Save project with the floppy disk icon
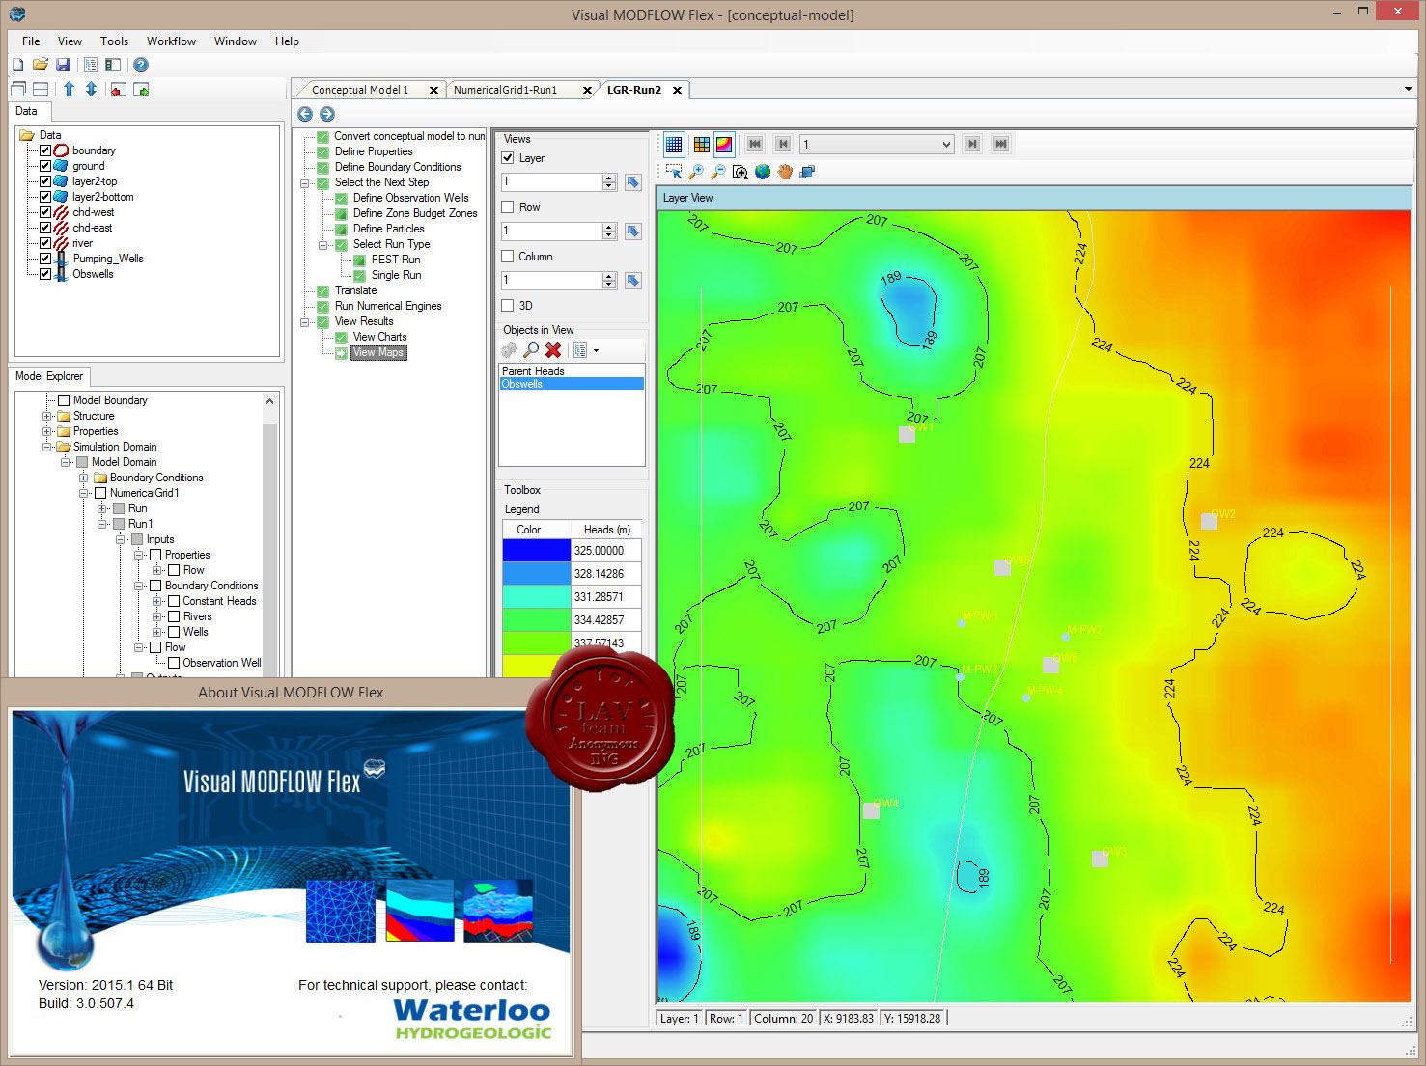The width and height of the screenshot is (1426, 1066). click(x=63, y=65)
